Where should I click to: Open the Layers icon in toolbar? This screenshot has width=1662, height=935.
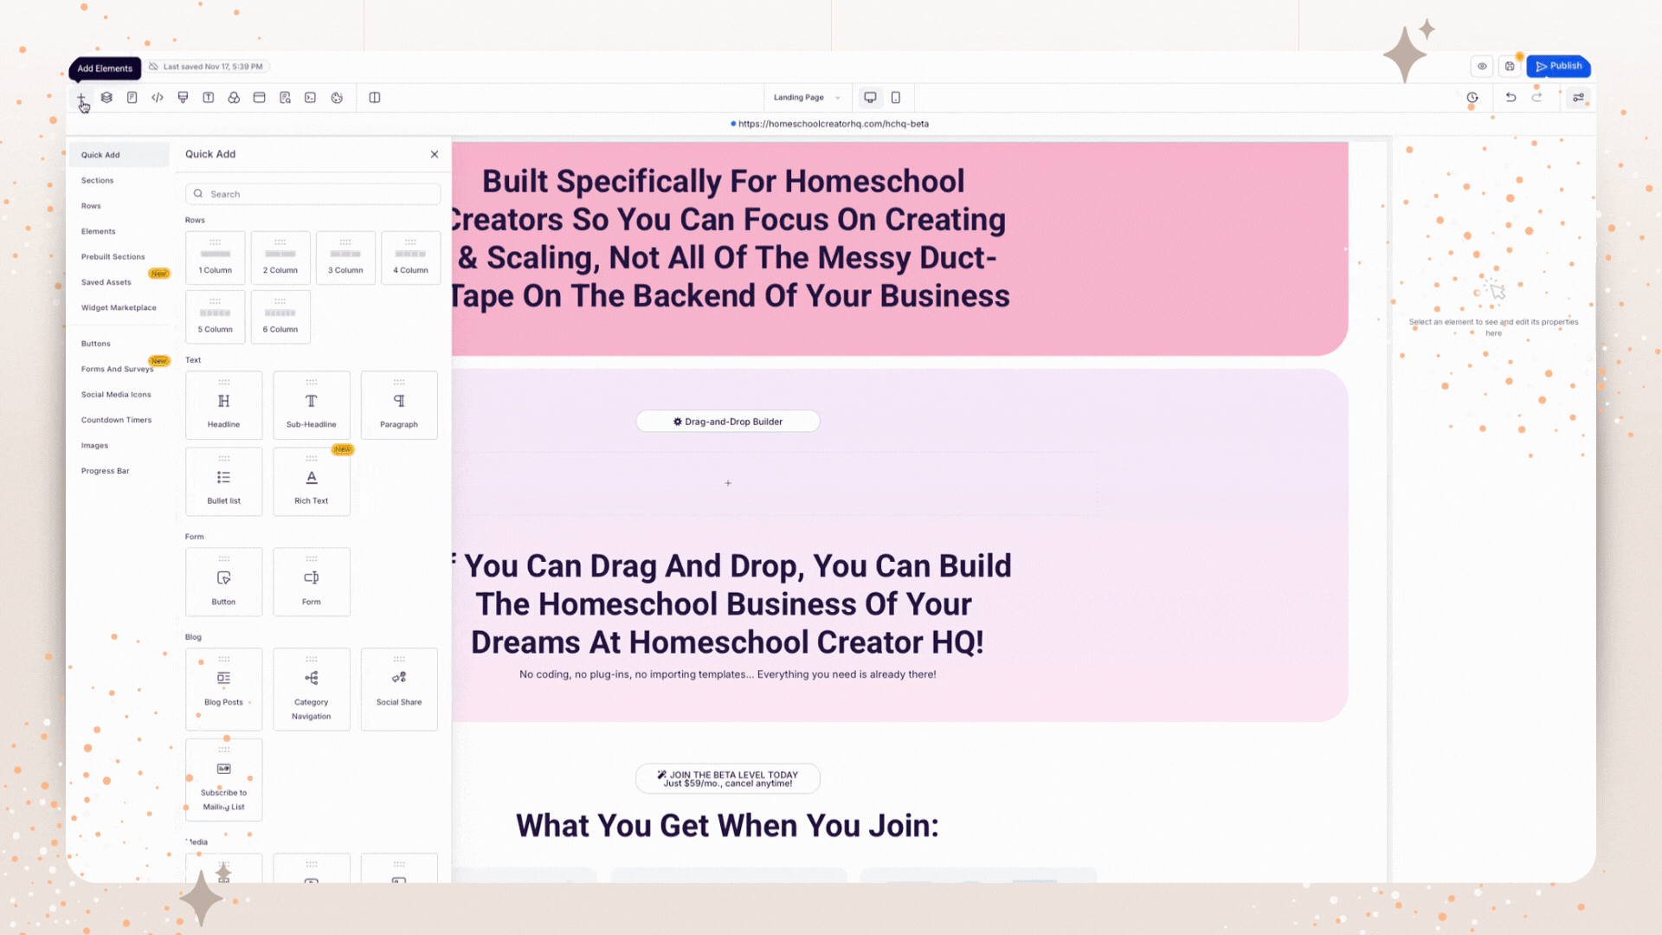[106, 98]
